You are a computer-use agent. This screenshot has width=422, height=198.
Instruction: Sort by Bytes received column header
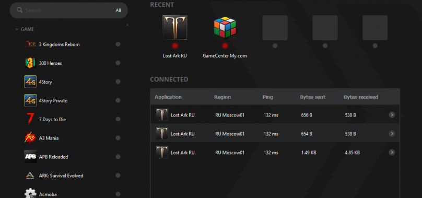(x=361, y=97)
